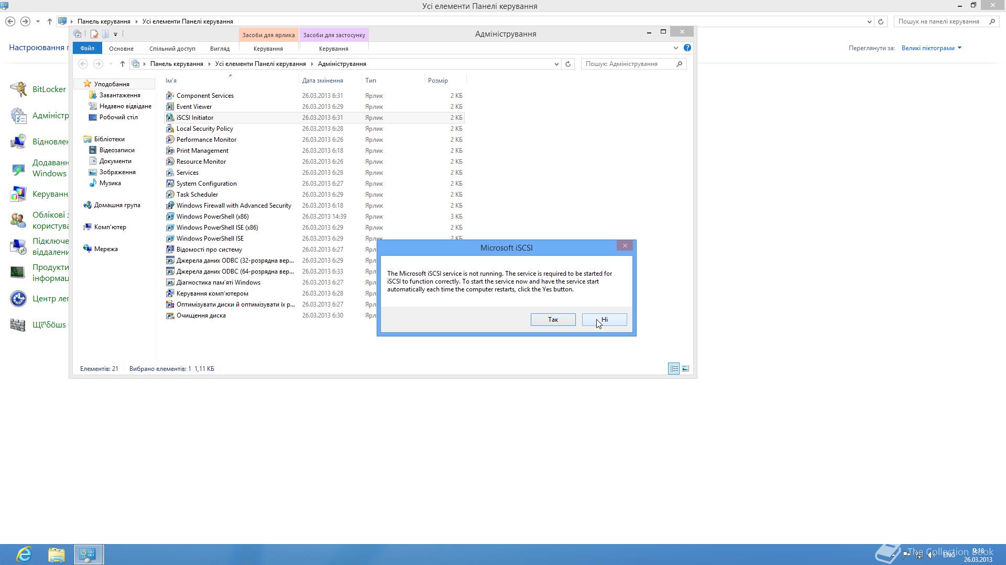Open the Файл ribbon tab

88,48
